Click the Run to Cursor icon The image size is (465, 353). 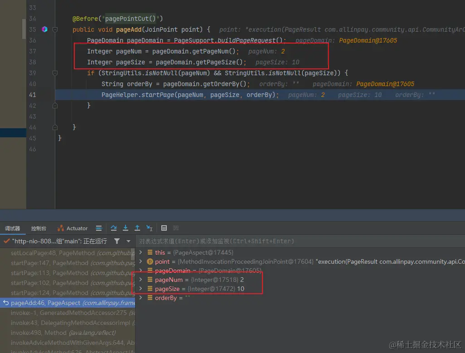coord(149,228)
